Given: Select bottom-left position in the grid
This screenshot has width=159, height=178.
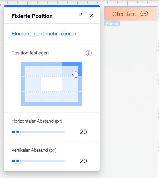Looking at the screenshot, I should coord(31,99).
